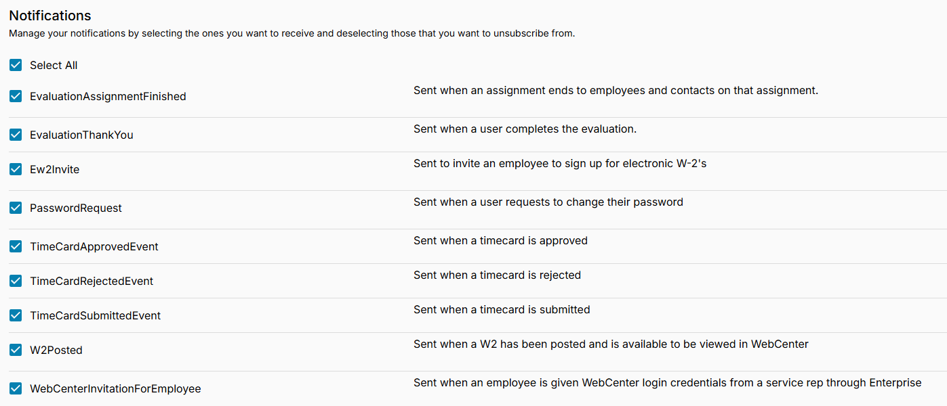
Task: Click the TimeCardSubmittedEvent label
Action: point(95,316)
